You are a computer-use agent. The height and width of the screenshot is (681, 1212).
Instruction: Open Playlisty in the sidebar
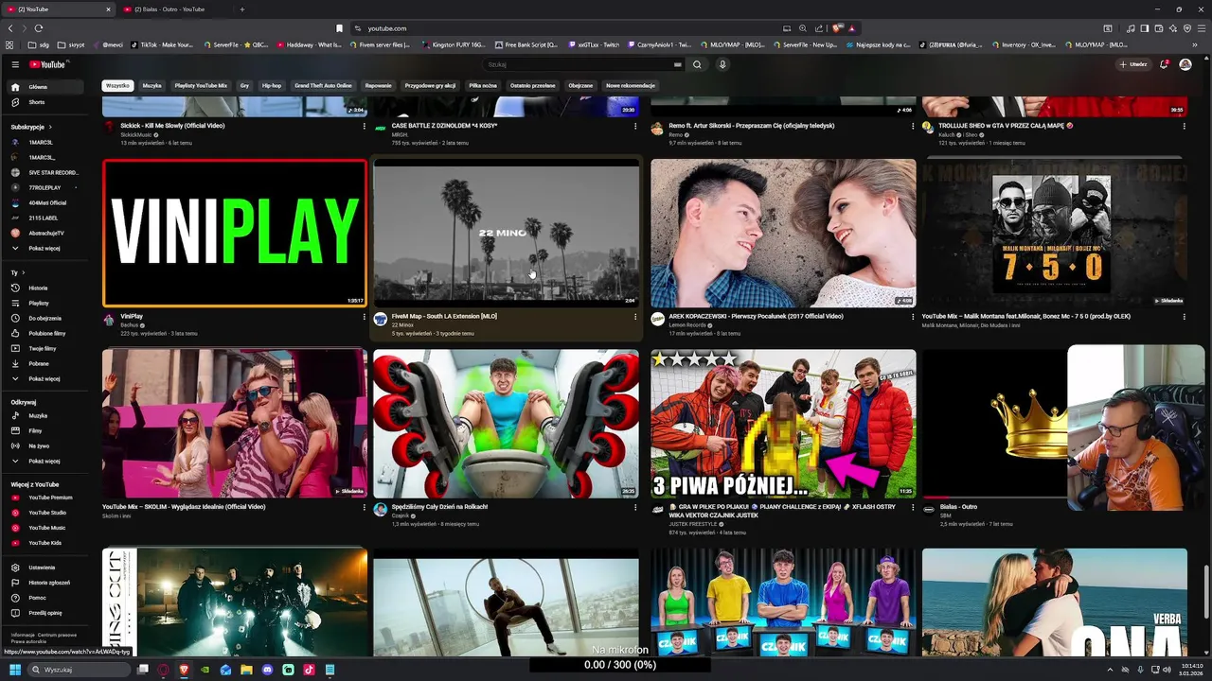(x=47, y=303)
